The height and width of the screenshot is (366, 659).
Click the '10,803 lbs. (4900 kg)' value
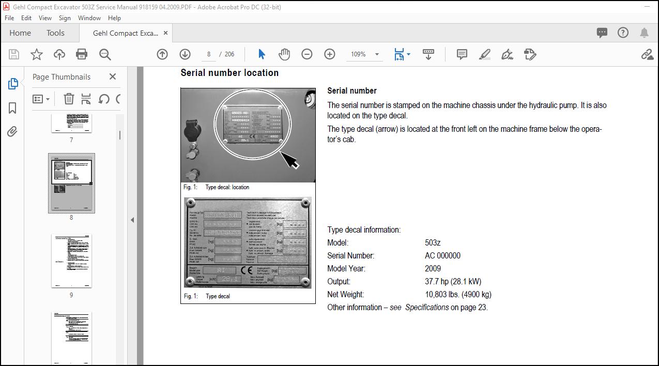pos(458,295)
